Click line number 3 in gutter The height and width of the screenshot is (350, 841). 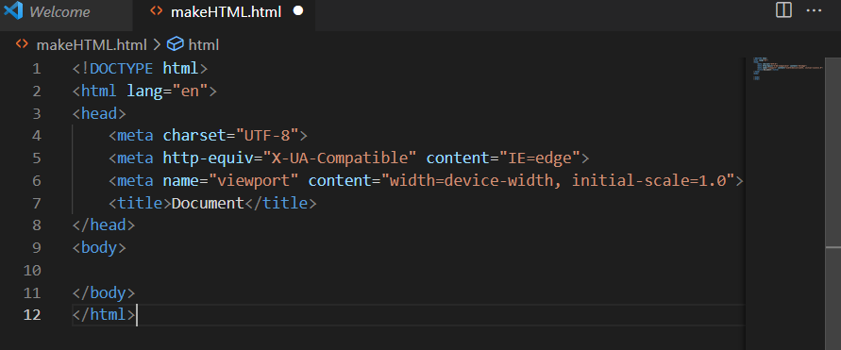click(36, 113)
